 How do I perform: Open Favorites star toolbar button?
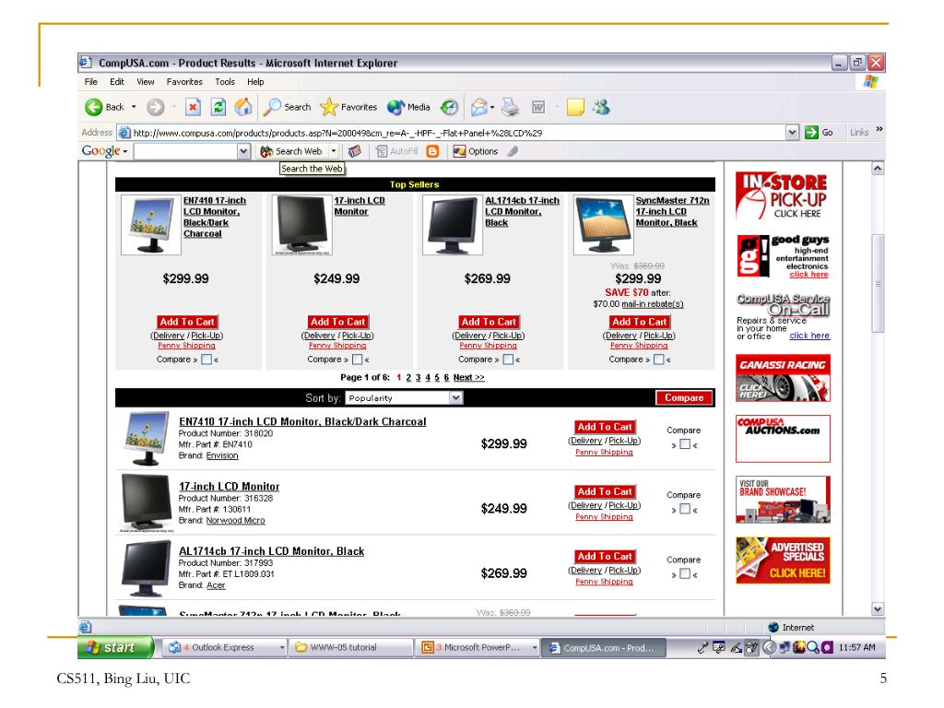[348, 107]
